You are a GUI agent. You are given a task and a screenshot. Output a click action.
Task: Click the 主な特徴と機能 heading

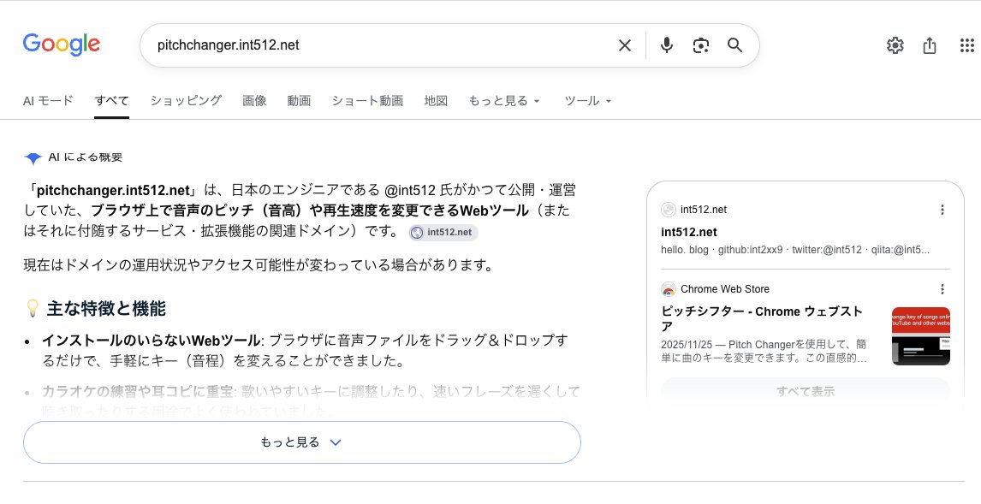click(x=106, y=308)
